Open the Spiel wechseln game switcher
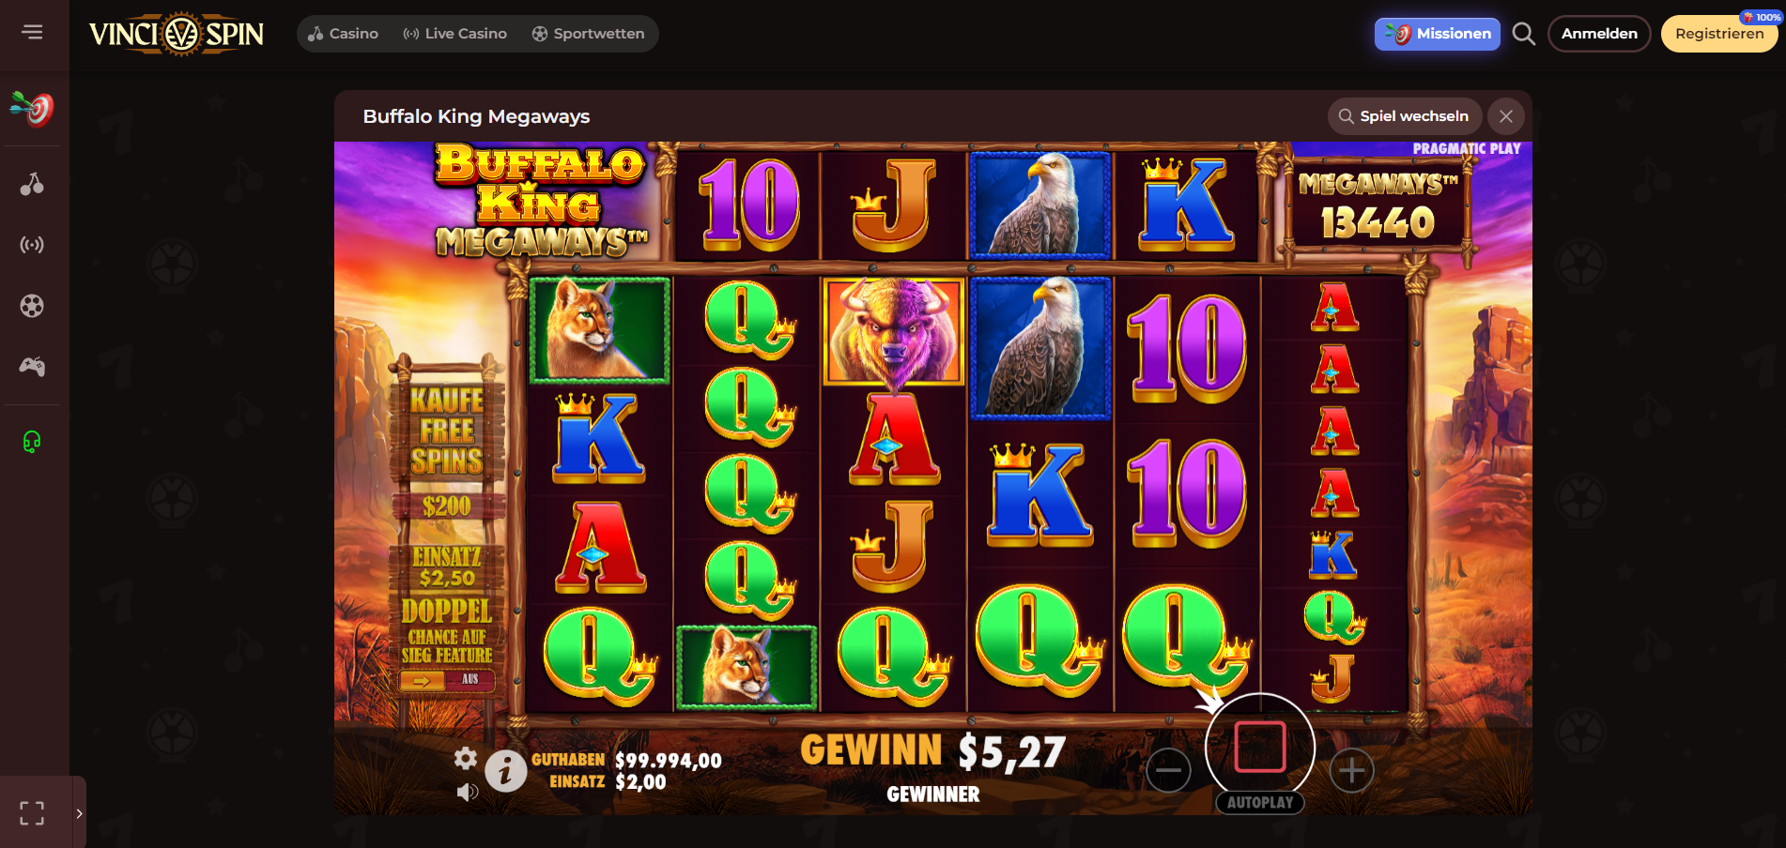 1405,116
